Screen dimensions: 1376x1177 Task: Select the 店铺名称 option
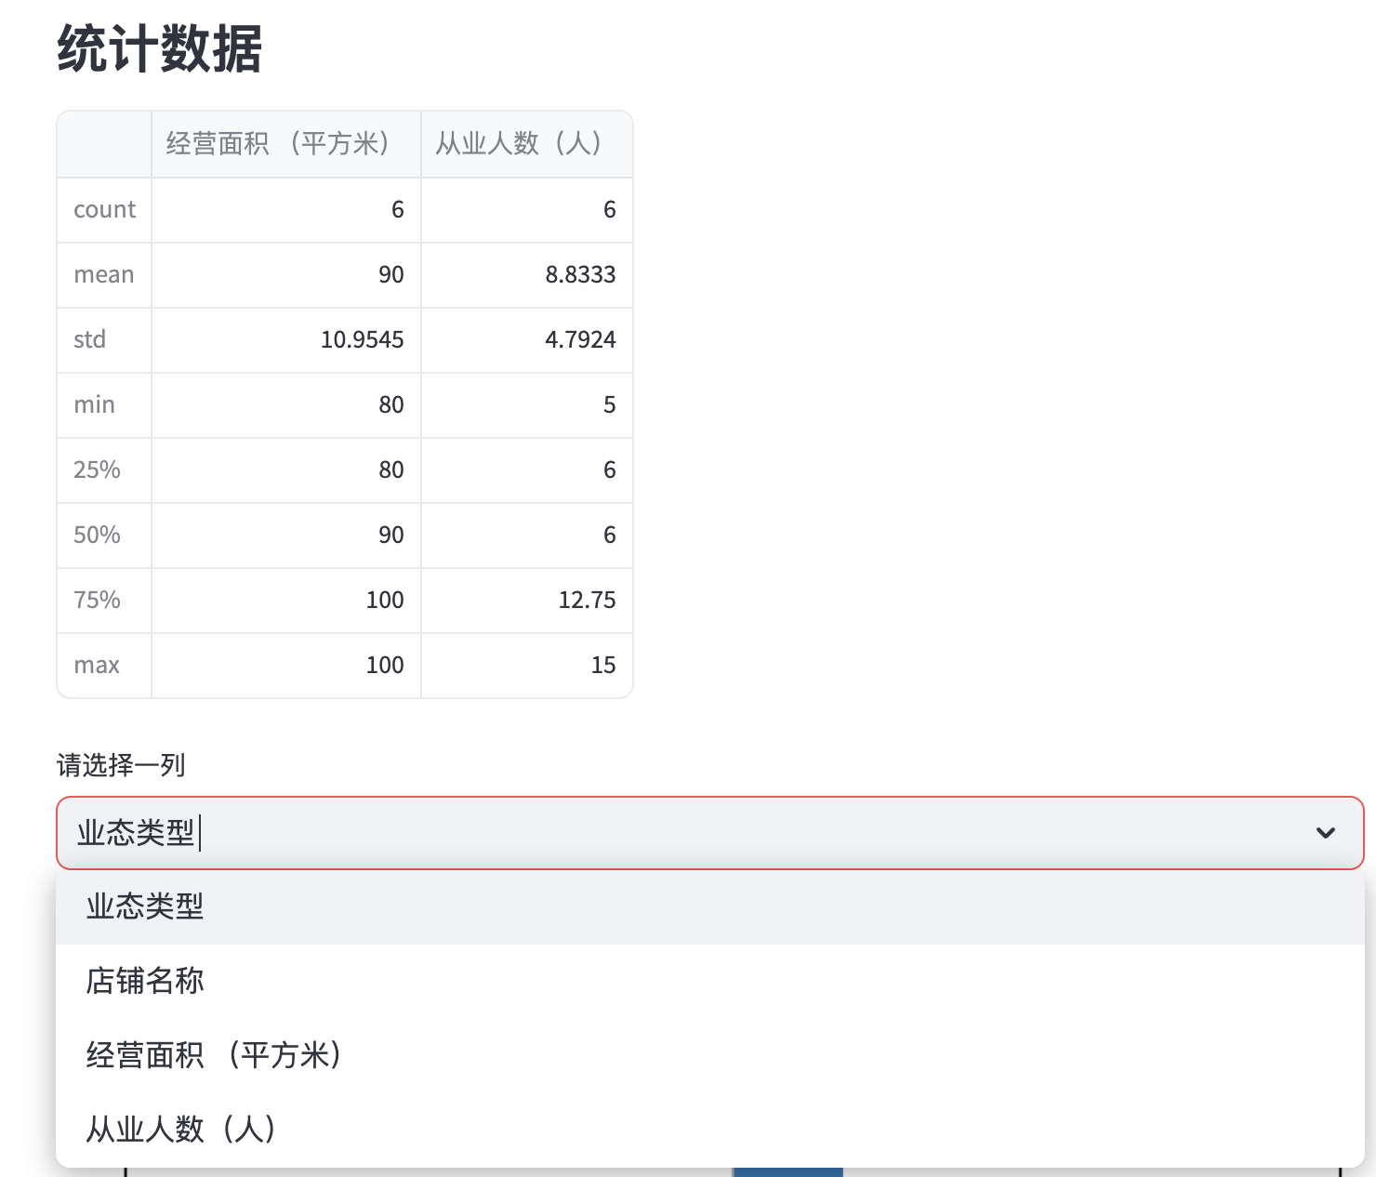pos(710,981)
